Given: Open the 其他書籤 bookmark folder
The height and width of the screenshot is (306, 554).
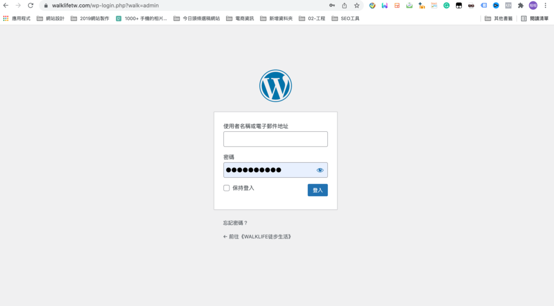Looking at the screenshot, I should tap(498, 18).
